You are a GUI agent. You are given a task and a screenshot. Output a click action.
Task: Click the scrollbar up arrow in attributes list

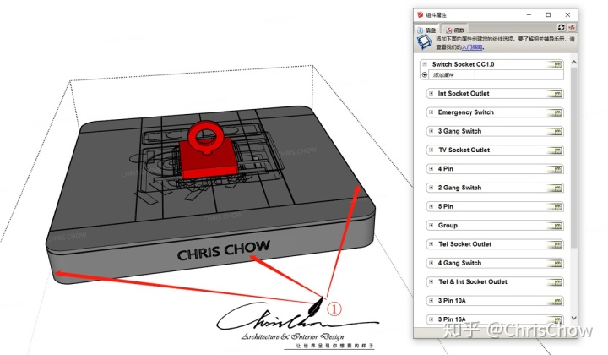[574, 62]
